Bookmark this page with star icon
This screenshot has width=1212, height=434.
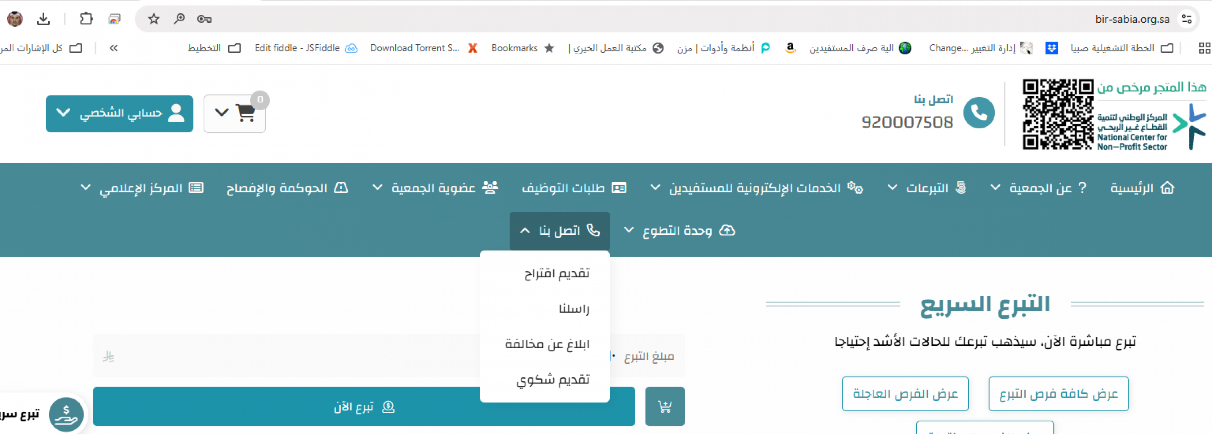154,19
